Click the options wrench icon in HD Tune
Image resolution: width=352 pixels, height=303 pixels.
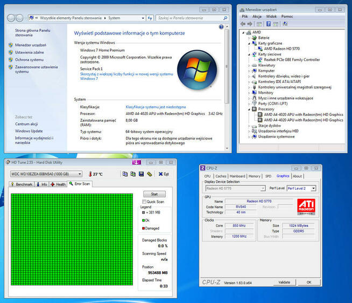[150, 174]
